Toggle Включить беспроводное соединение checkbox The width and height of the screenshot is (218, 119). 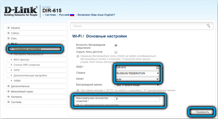[x=116, y=45]
